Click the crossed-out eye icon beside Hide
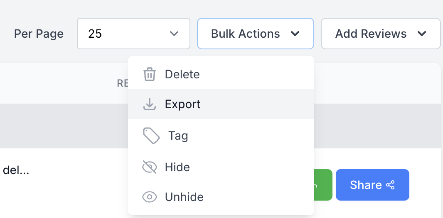This screenshot has width=443, height=218. (x=149, y=167)
